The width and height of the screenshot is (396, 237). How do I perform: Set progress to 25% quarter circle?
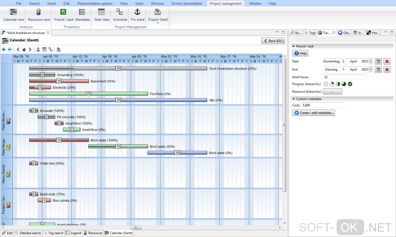332,84
